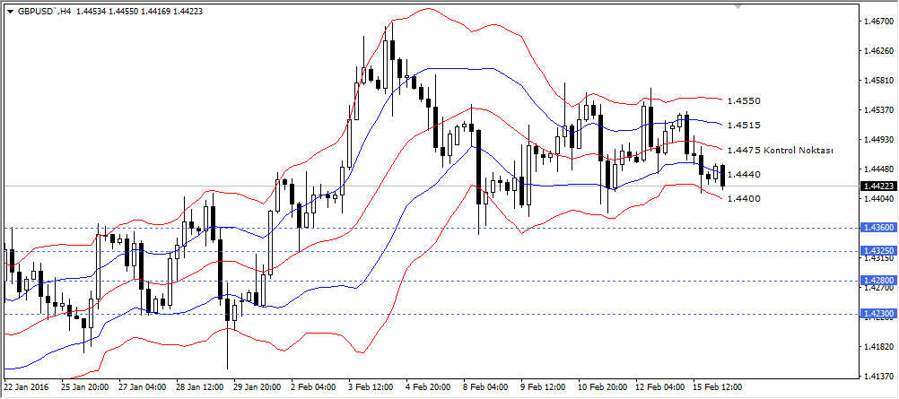Select the 1.4440 text label

(x=744, y=174)
